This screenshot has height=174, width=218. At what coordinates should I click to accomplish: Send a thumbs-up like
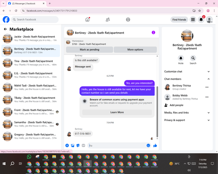(x=155, y=145)
